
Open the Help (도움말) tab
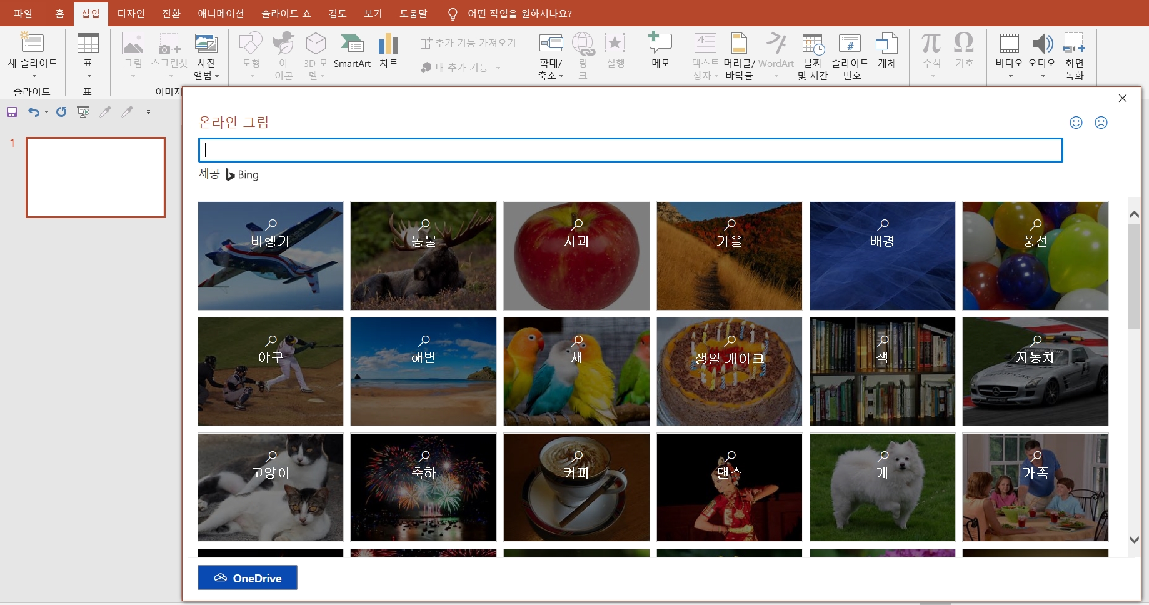point(413,14)
